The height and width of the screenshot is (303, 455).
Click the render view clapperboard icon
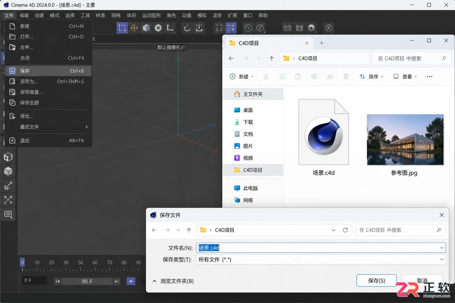pyautogui.click(x=287, y=28)
